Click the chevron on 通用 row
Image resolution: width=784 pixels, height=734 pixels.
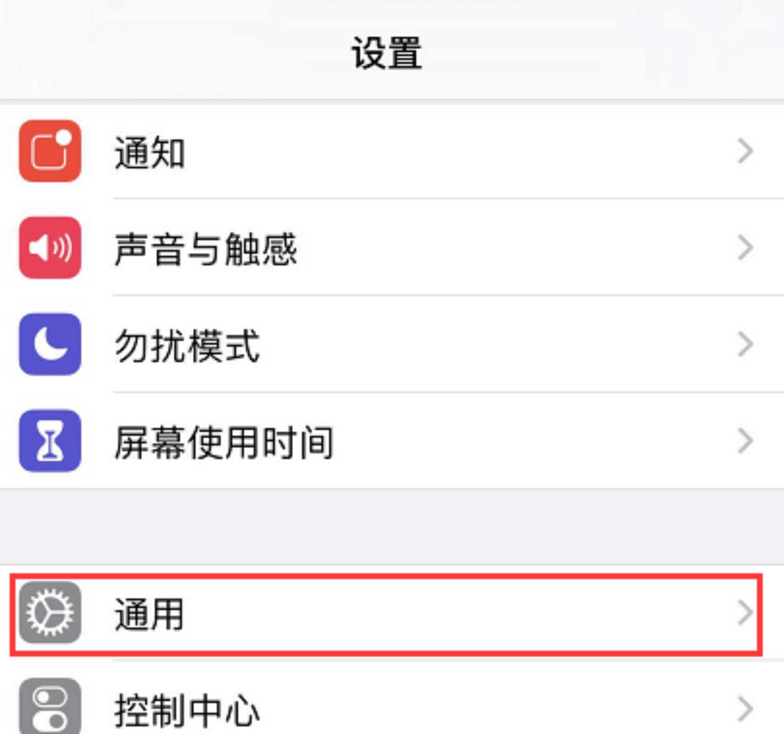(745, 613)
